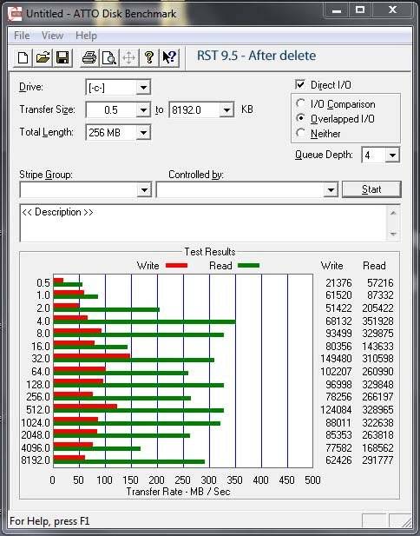The height and width of the screenshot is (536, 420).
Task: Open the View menu
Action: coord(52,36)
